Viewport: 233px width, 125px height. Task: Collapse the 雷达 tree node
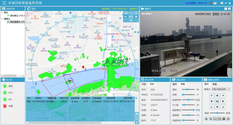pos(2,13)
